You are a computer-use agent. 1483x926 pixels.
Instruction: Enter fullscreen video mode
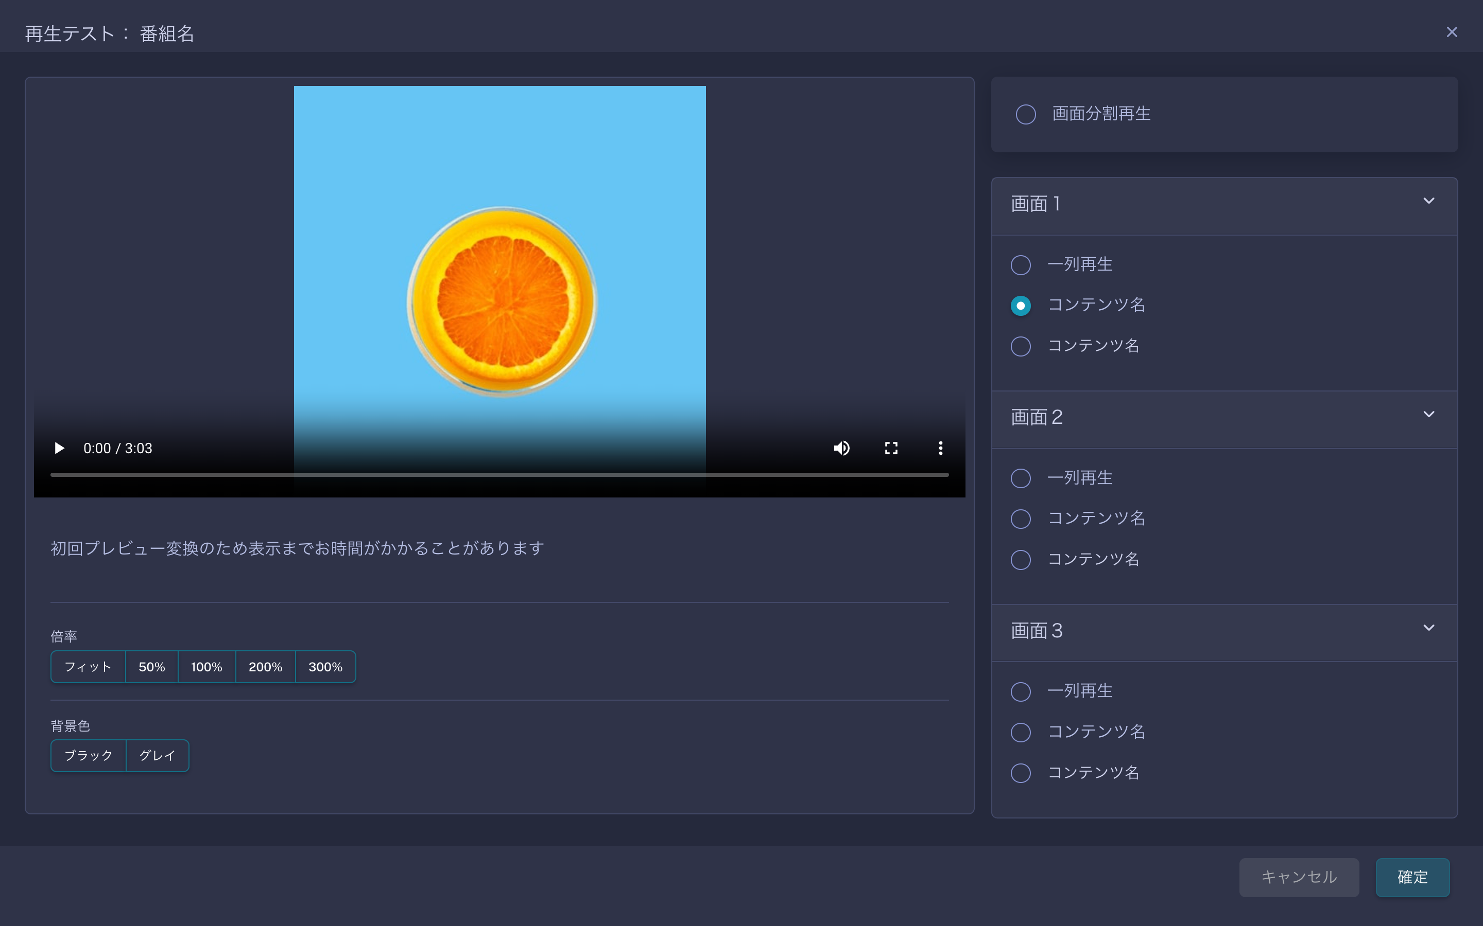891,448
